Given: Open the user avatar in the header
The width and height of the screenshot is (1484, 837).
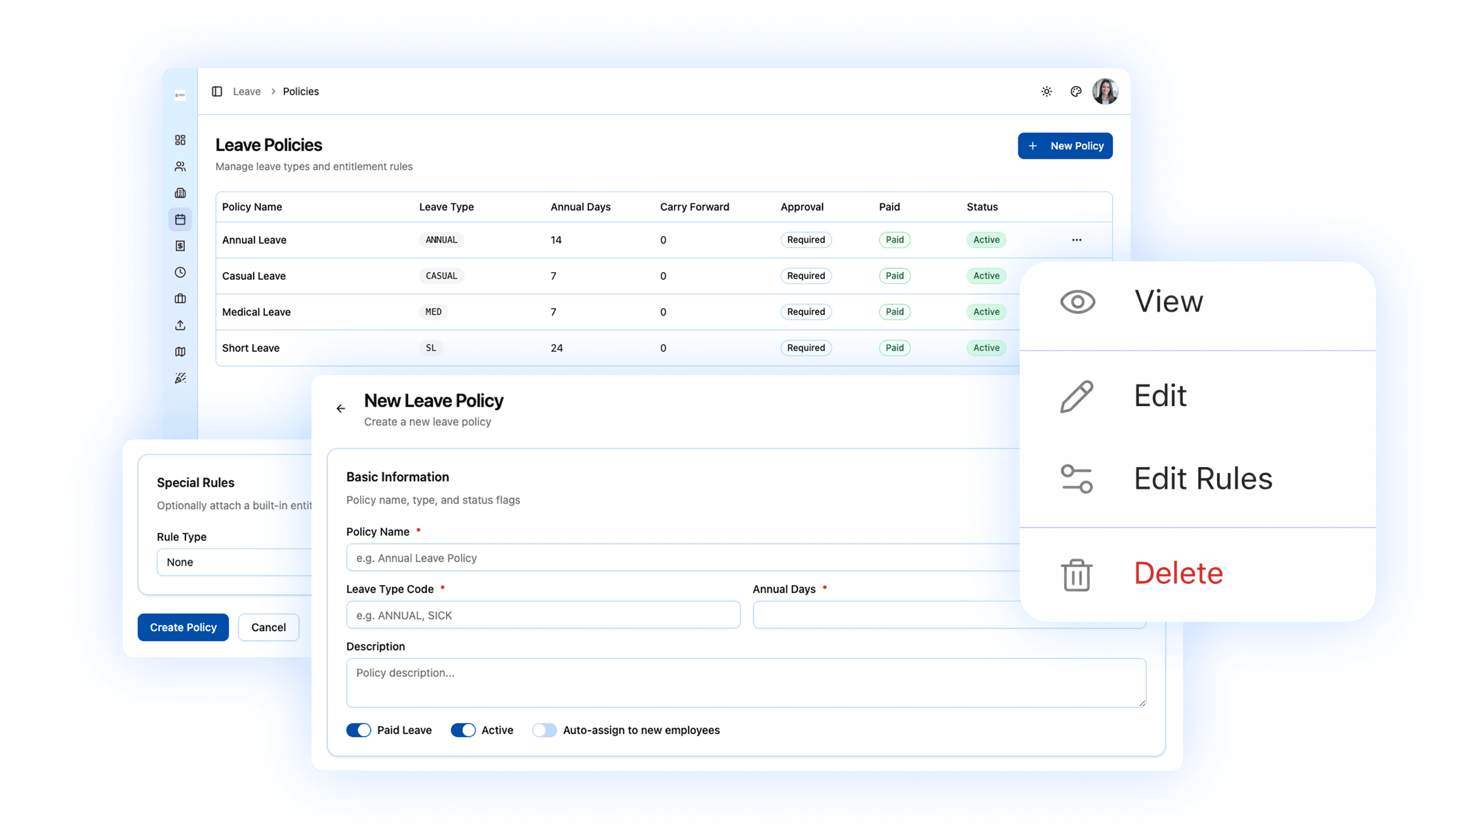Looking at the screenshot, I should [1106, 91].
